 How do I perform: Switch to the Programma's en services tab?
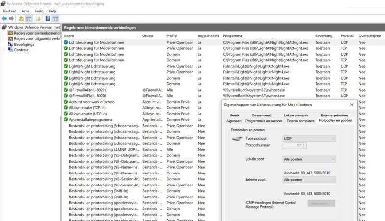click(x=264, y=121)
